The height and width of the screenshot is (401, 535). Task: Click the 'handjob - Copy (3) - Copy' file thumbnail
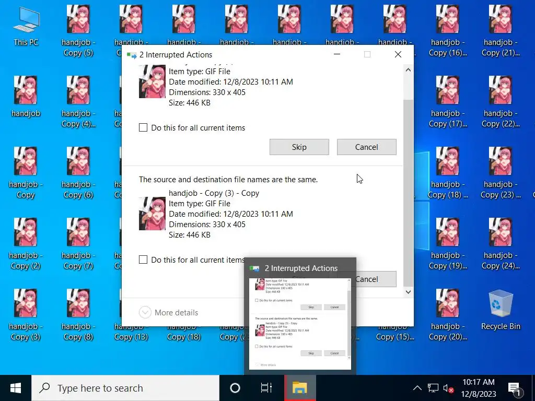click(152, 214)
